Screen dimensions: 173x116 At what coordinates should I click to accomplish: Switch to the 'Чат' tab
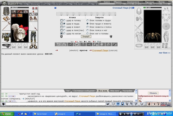point(68,91)
